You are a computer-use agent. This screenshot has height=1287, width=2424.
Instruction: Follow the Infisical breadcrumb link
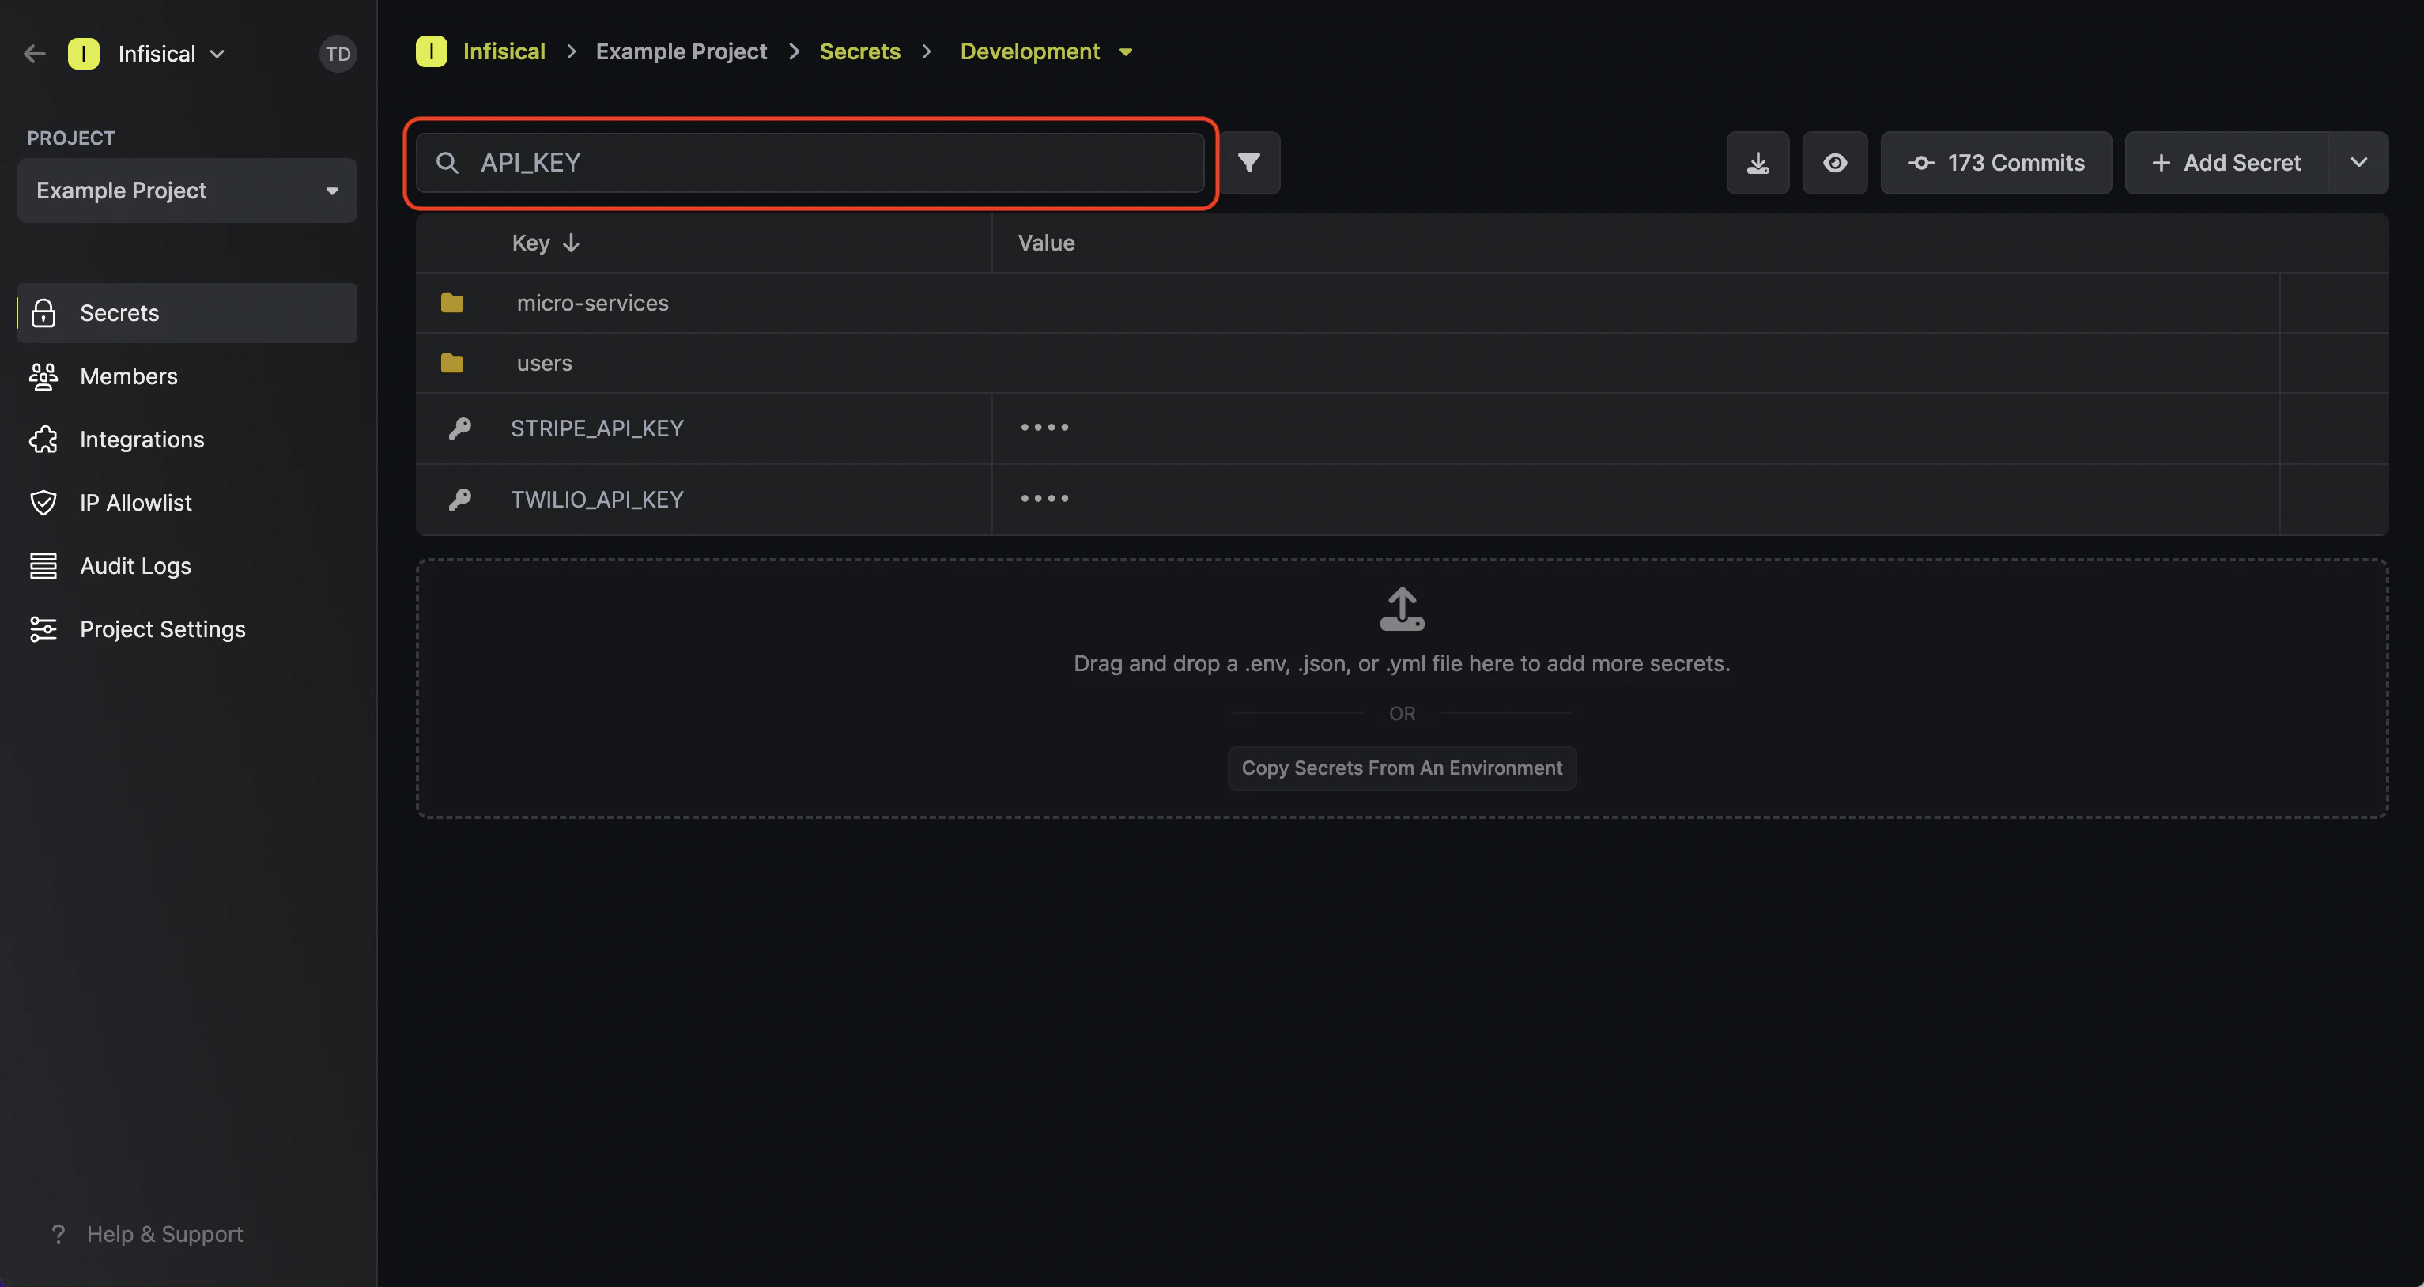coord(504,51)
